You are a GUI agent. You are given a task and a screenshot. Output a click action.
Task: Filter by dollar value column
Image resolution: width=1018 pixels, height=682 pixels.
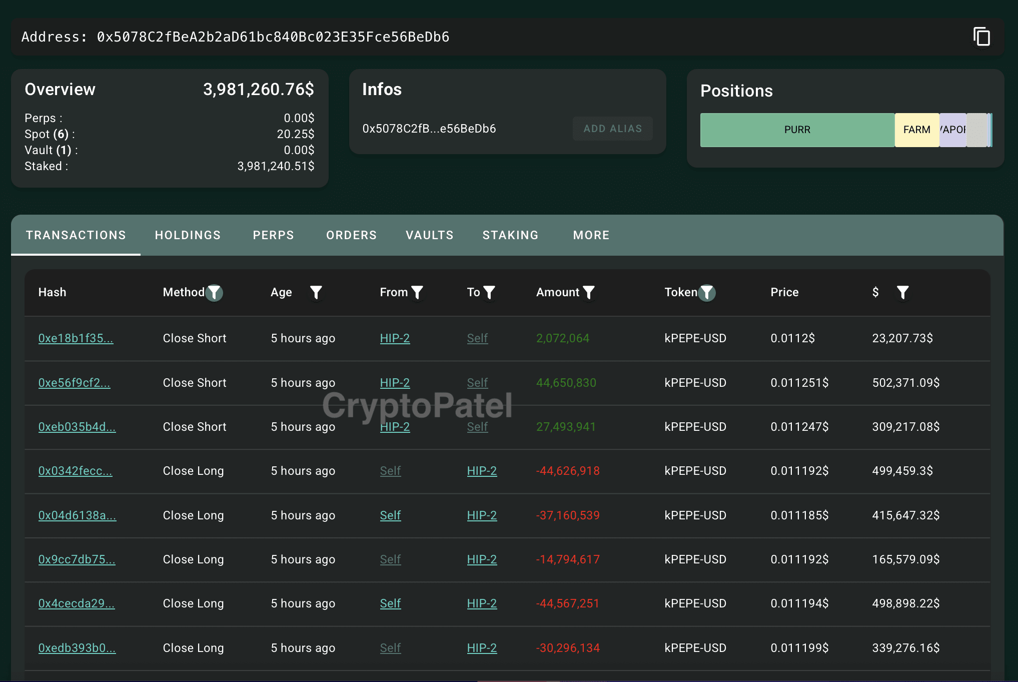[x=902, y=292]
